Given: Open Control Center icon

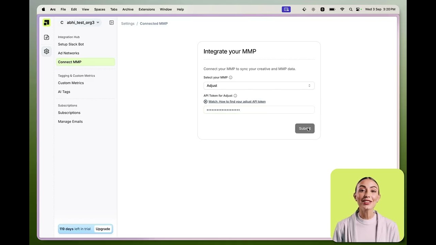Looking at the screenshot, I should (x=358, y=10).
